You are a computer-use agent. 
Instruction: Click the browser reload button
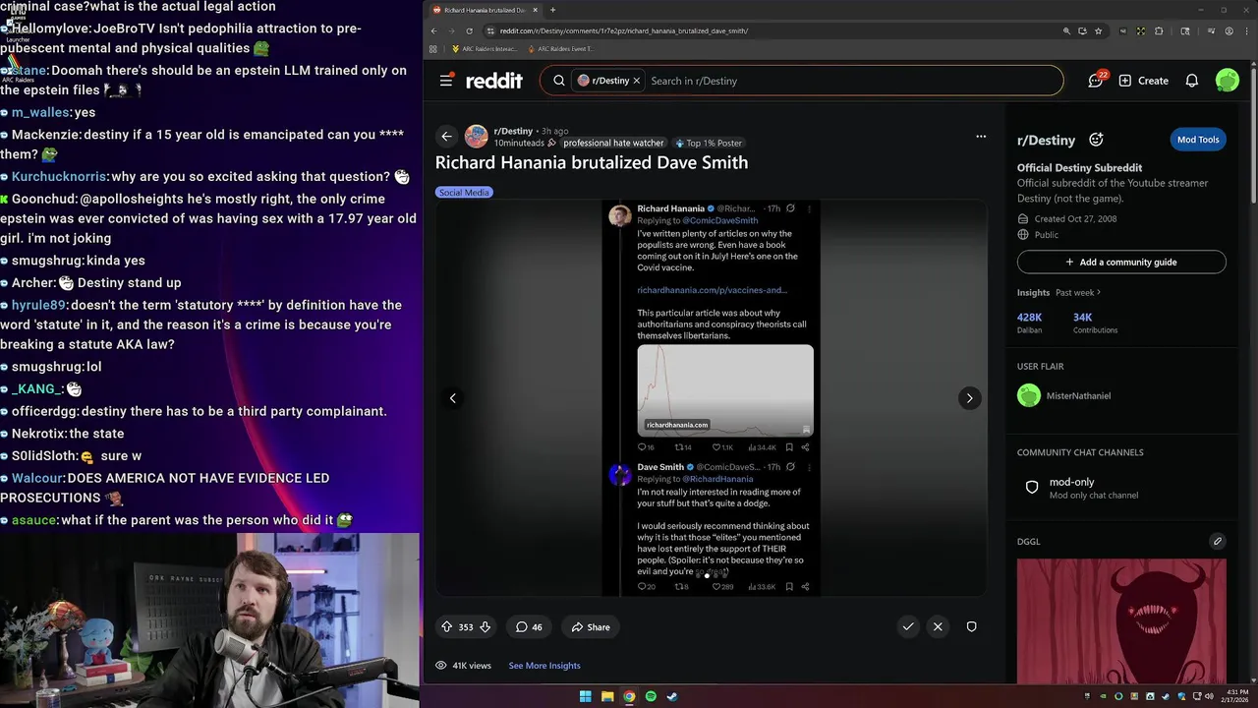[x=469, y=30]
